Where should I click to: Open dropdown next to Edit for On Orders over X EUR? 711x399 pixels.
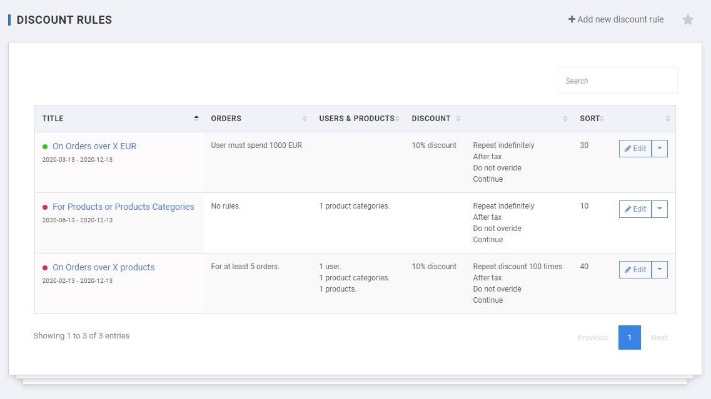click(660, 149)
